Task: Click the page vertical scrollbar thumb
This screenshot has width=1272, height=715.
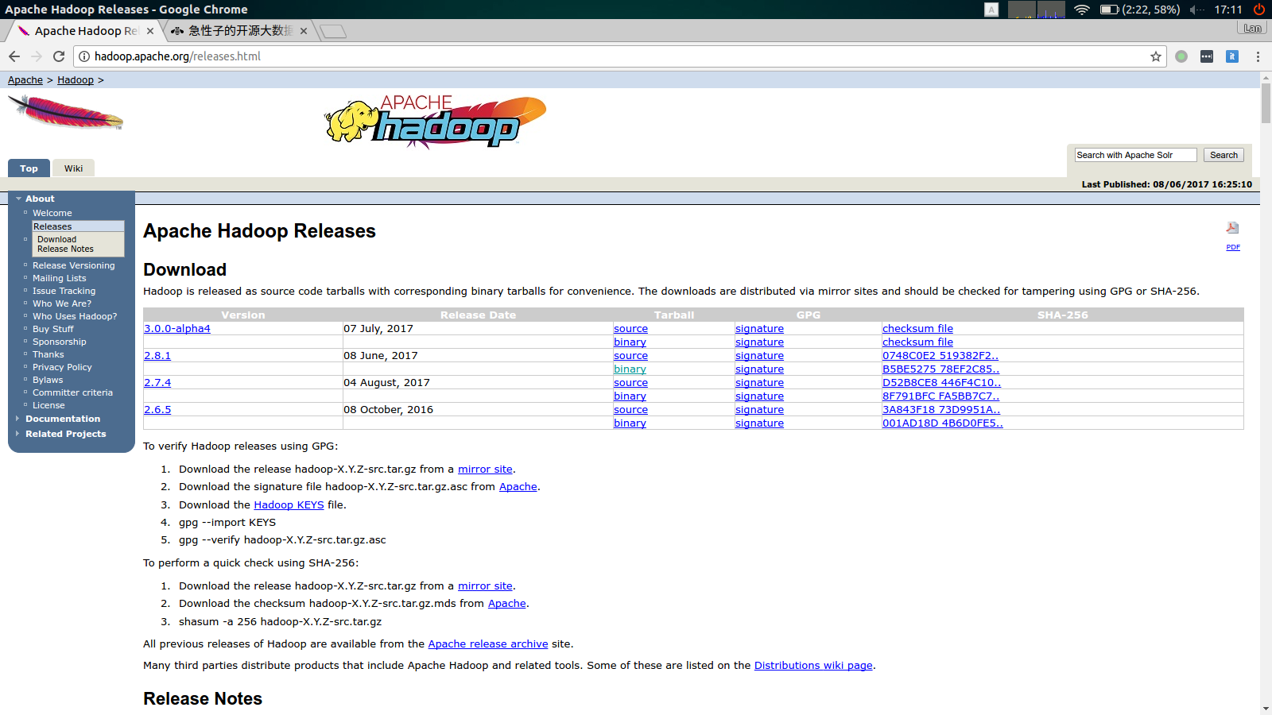Action: 1266,102
